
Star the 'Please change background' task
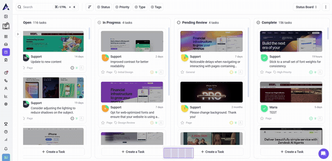[x=182, y=123]
